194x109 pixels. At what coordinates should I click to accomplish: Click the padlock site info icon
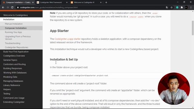click(x=18, y=7)
